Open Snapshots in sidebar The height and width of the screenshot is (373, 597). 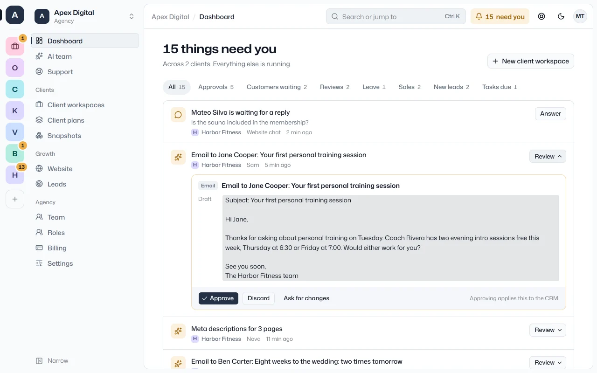pos(85,136)
